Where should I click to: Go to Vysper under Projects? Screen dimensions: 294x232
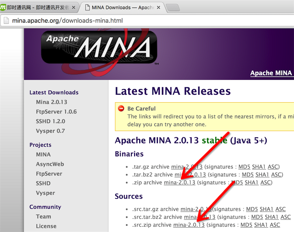(45, 193)
